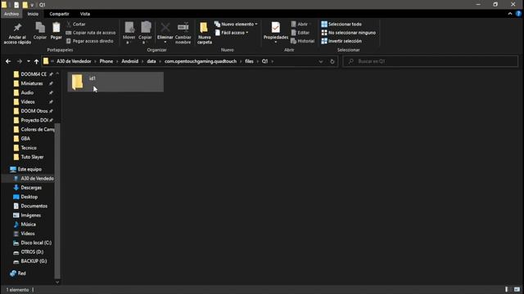The image size is (524, 294).
Task: Click com.opentouchgaming.quadtouch in address path
Action: click(201, 61)
